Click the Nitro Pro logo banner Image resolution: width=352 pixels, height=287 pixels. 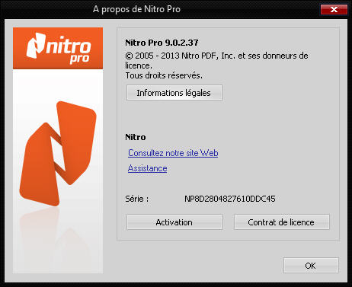coord(58,48)
